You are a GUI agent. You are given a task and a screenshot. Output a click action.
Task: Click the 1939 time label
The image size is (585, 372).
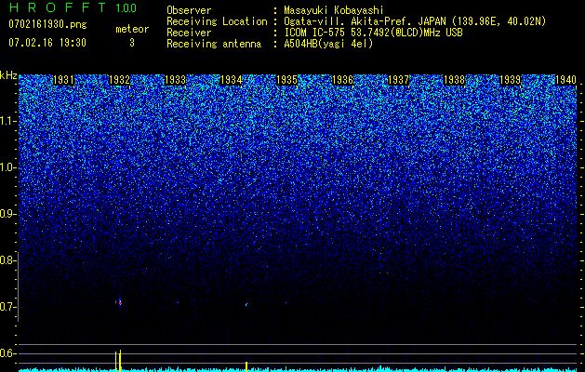pos(510,80)
